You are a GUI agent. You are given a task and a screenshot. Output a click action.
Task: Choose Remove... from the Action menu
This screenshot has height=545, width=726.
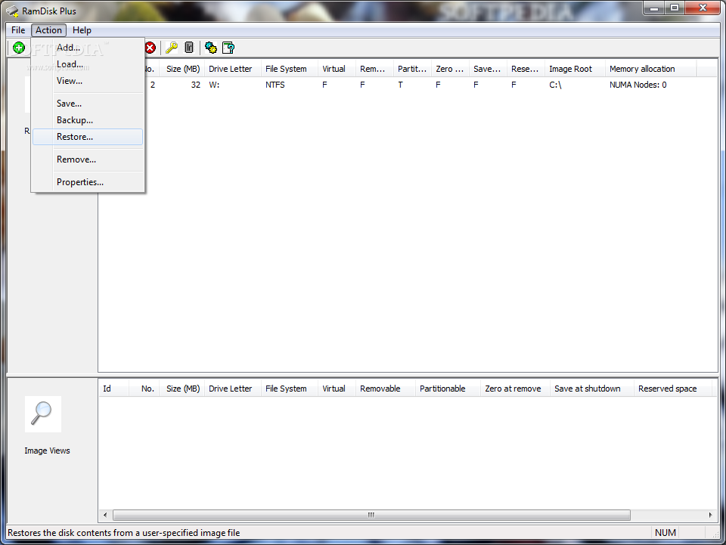coord(88,159)
